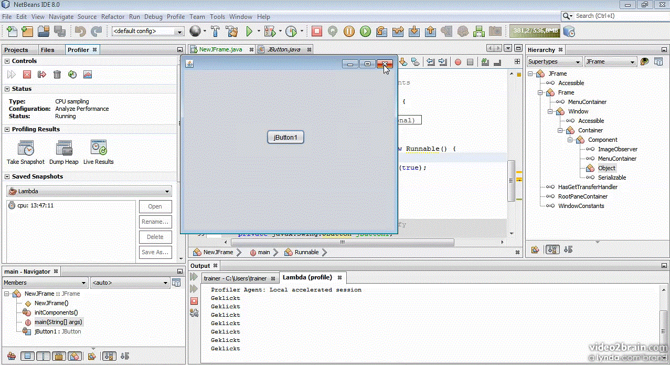Viewport: 670px width, 365px height.
Task: Open the Debug menu
Action: (x=153, y=16)
